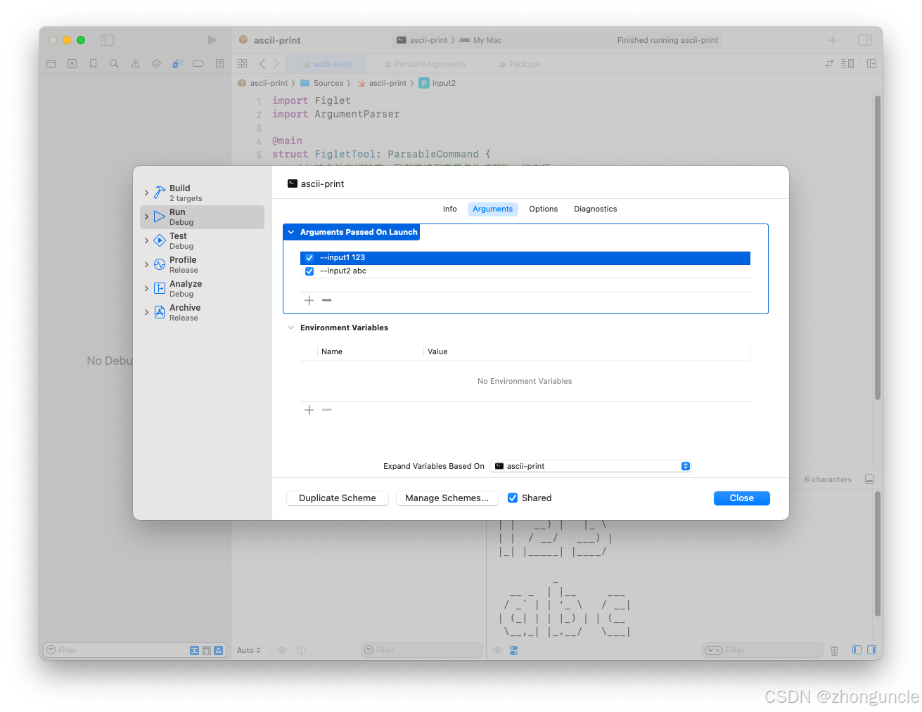Add a new launch argument with plus button
922x712 pixels.
(309, 300)
